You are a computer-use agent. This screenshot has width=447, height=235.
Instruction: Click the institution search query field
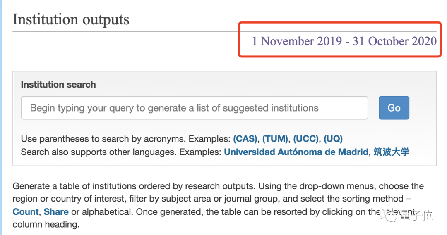pos(195,108)
